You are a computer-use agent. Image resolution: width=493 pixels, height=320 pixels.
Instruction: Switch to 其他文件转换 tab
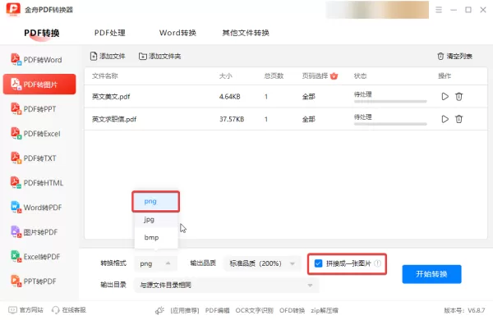(246, 33)
